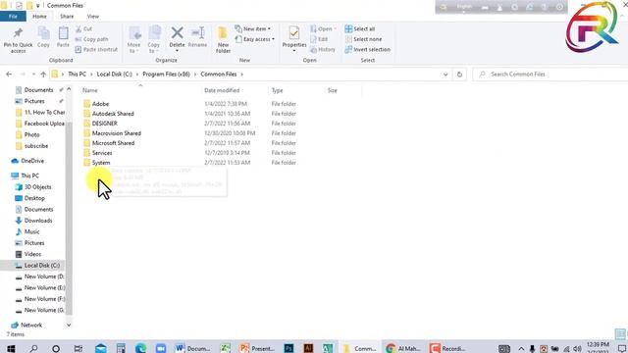Expand the Delete options arrow
Image resolution: width=628 pixels, height=353 pixels.
177,51
